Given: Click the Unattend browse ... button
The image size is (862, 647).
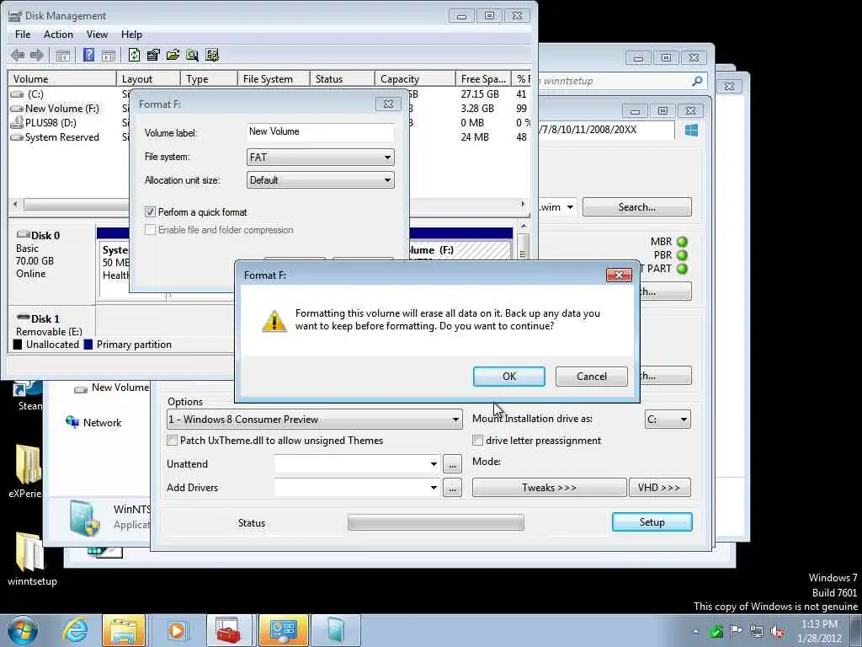Looking at the screenshot, I should [x=452, y=465].
